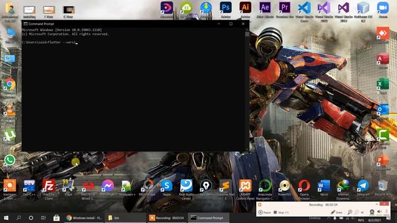Viewport: 397px width, 223px height.
Task: Click the date 8/2/2021 in system tray
Action: [x=375, y=221]
